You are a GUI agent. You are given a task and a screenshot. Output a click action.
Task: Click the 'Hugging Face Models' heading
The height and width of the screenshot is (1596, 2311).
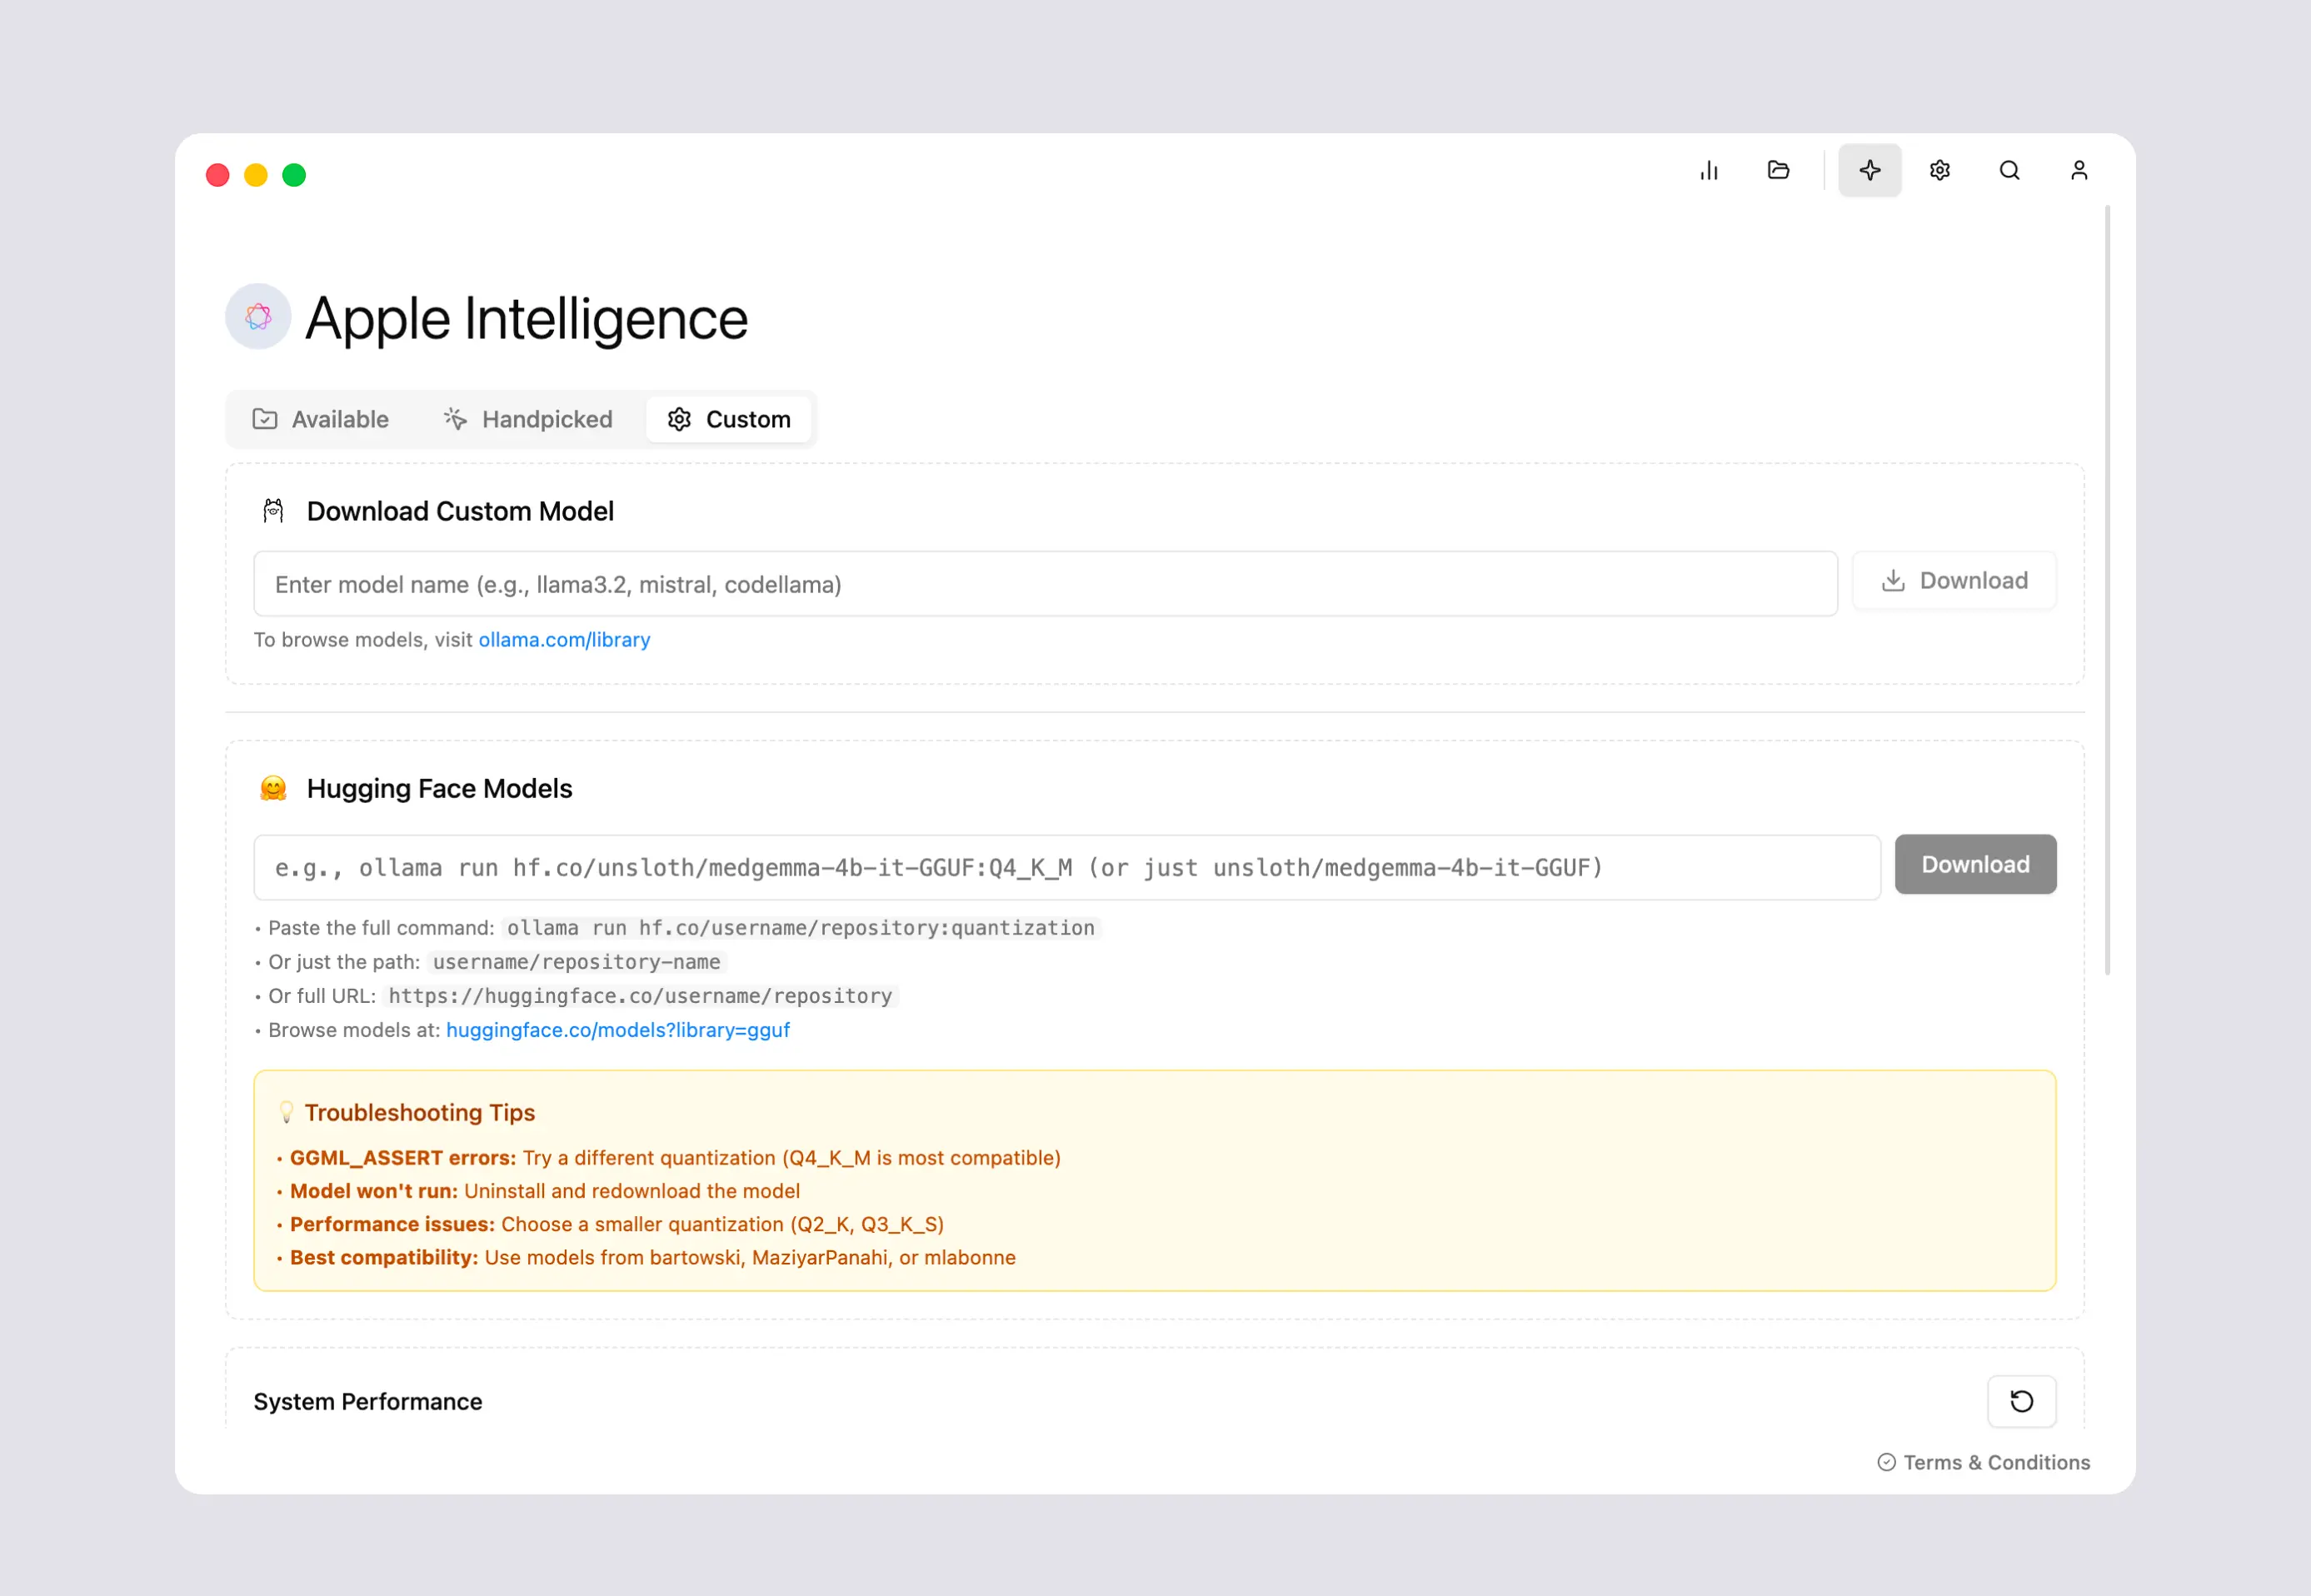439,788
